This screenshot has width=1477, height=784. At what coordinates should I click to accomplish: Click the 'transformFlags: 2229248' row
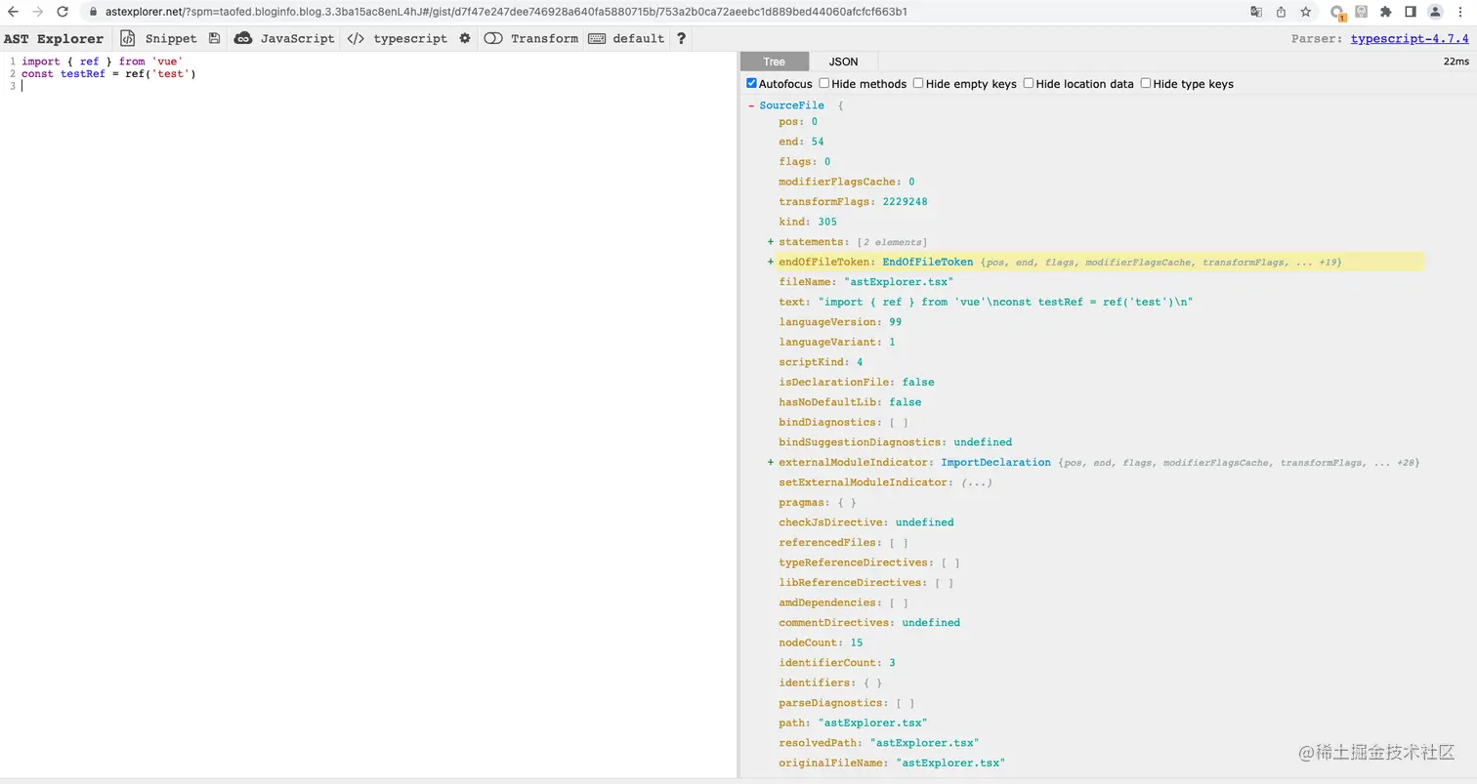click(853, 202)
